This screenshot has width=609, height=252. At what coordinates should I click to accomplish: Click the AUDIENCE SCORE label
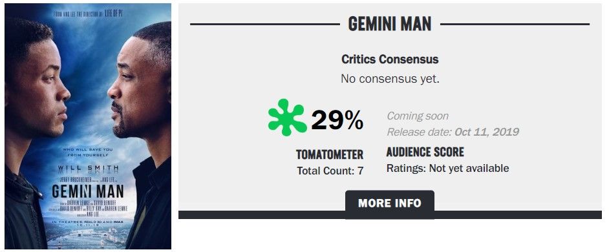(425, 152)
